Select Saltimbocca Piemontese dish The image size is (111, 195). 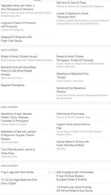[x=70, y=114]
